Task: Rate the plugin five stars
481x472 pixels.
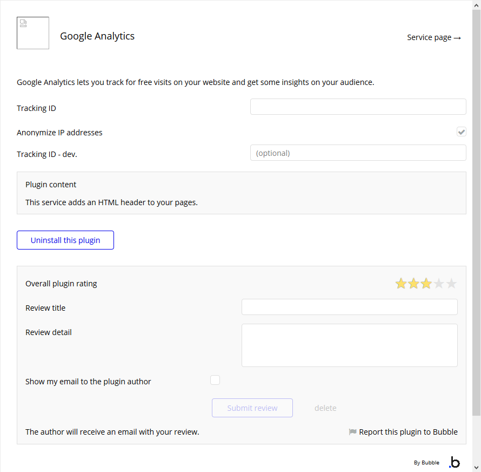Action: (x=451, y=284)
